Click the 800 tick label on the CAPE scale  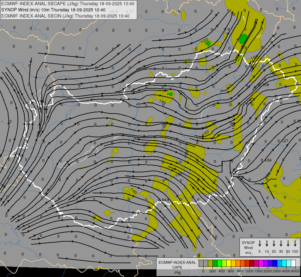240,271
